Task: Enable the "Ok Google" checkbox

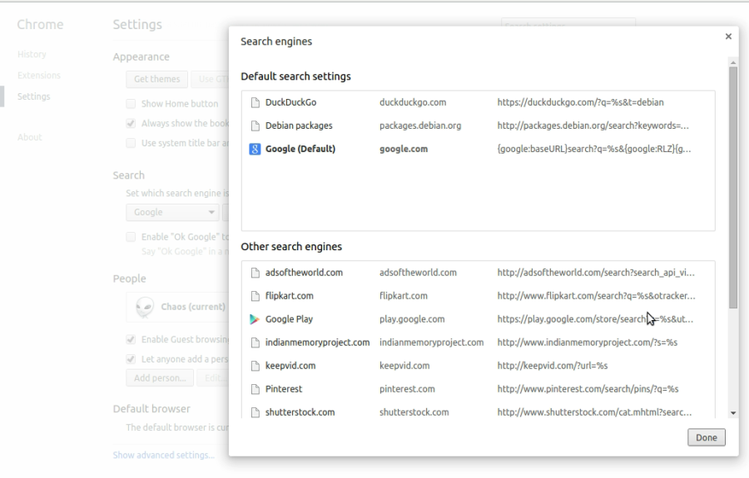Action: (131, 237)
